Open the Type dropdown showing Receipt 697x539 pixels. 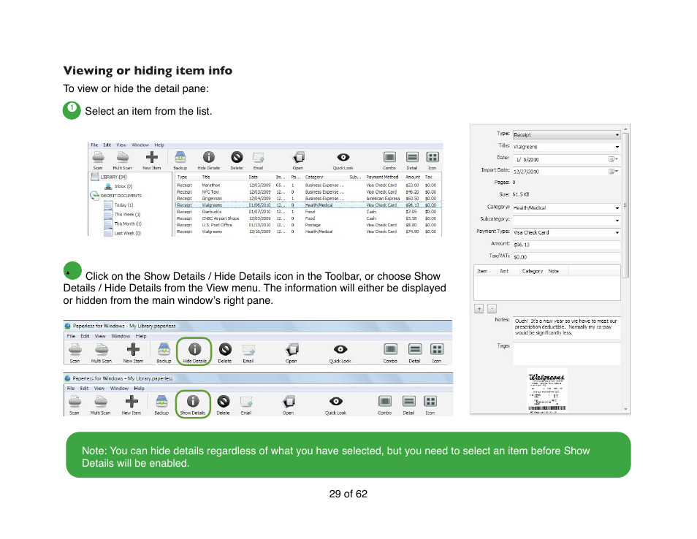[x=617, y=134]
